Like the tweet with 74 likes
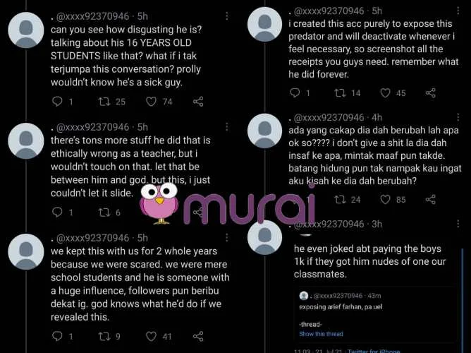Screen dimensions: 471x353 [x=151, y=102]
